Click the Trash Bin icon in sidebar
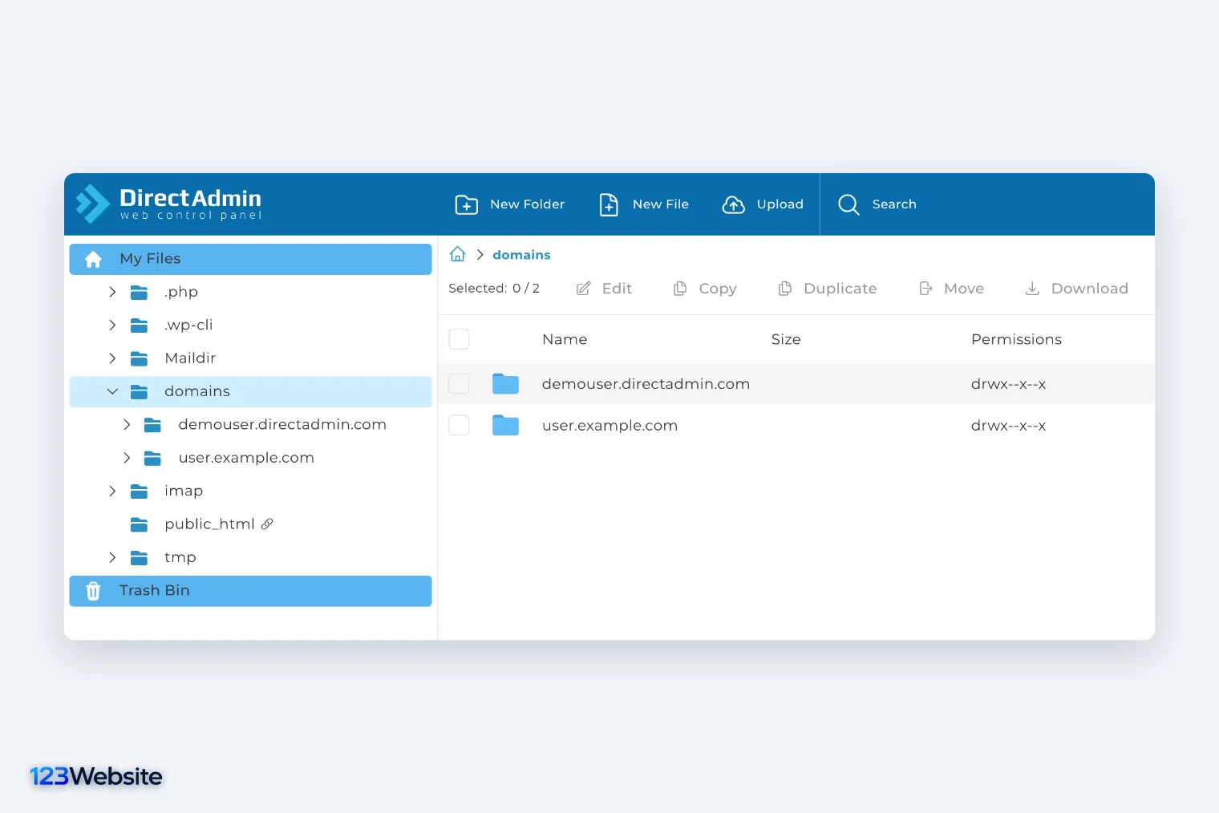This screenshot has height=813, width=1219. [x=93, y=591]
